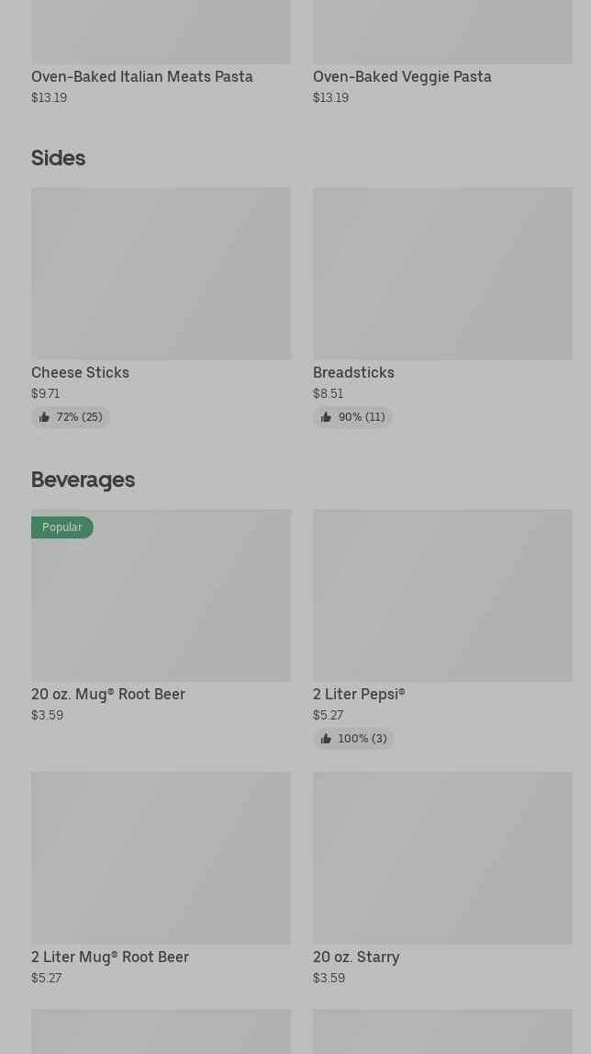The width and height of the screenshot is (591, 1054).
Task: Choose the 20 oz. Starry title
Action: pos(356,957)
